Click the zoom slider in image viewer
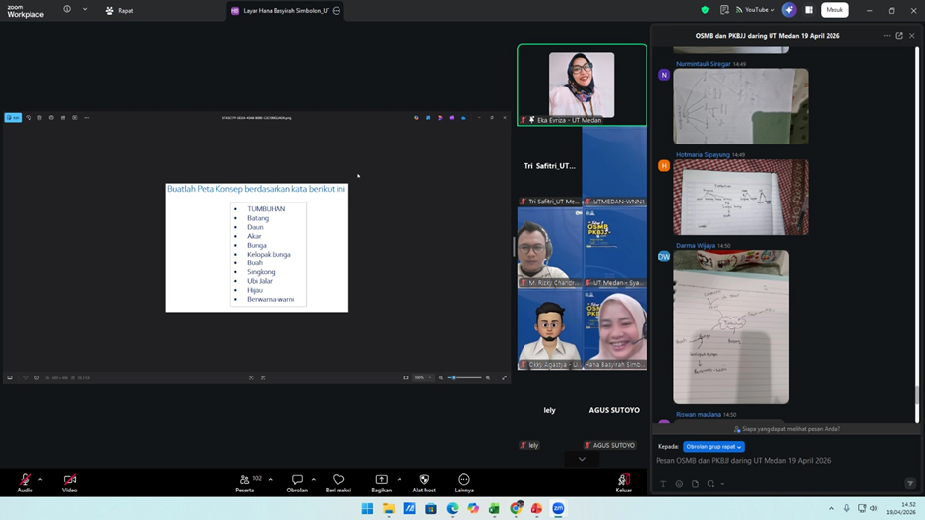 [x=464, y=377]
